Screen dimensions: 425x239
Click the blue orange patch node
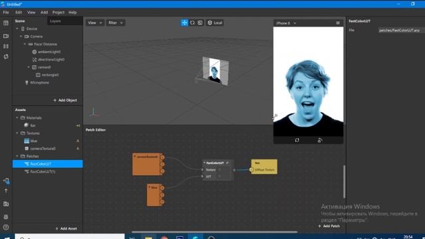154,195
